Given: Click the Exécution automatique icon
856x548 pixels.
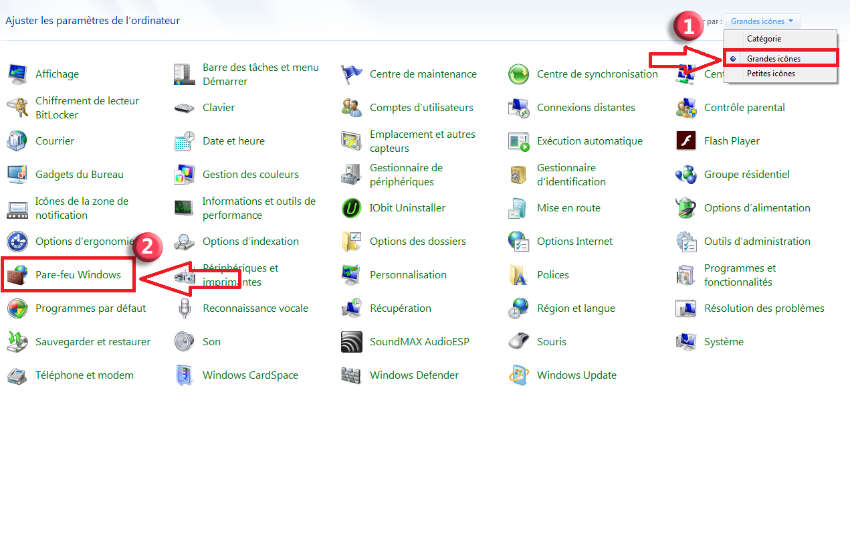Looking at the screenshot, I should pos(518,141).
